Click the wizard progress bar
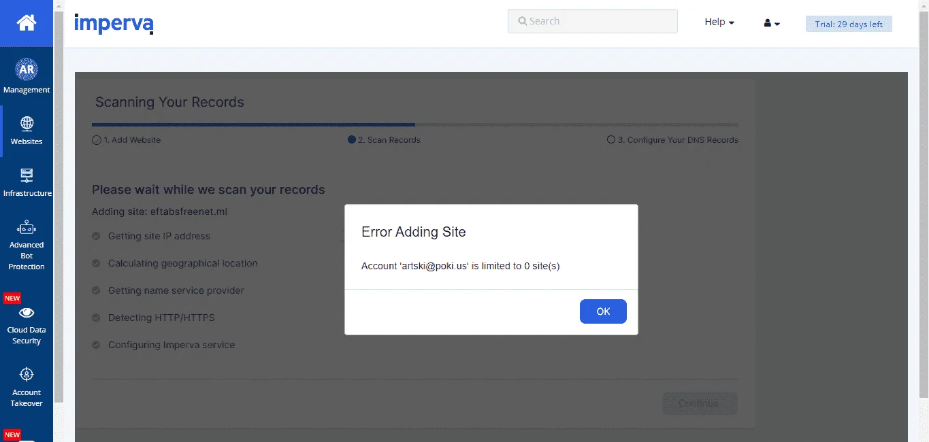Screen dimensions: 929x442 pyautogui.click(x=415, y=125)
